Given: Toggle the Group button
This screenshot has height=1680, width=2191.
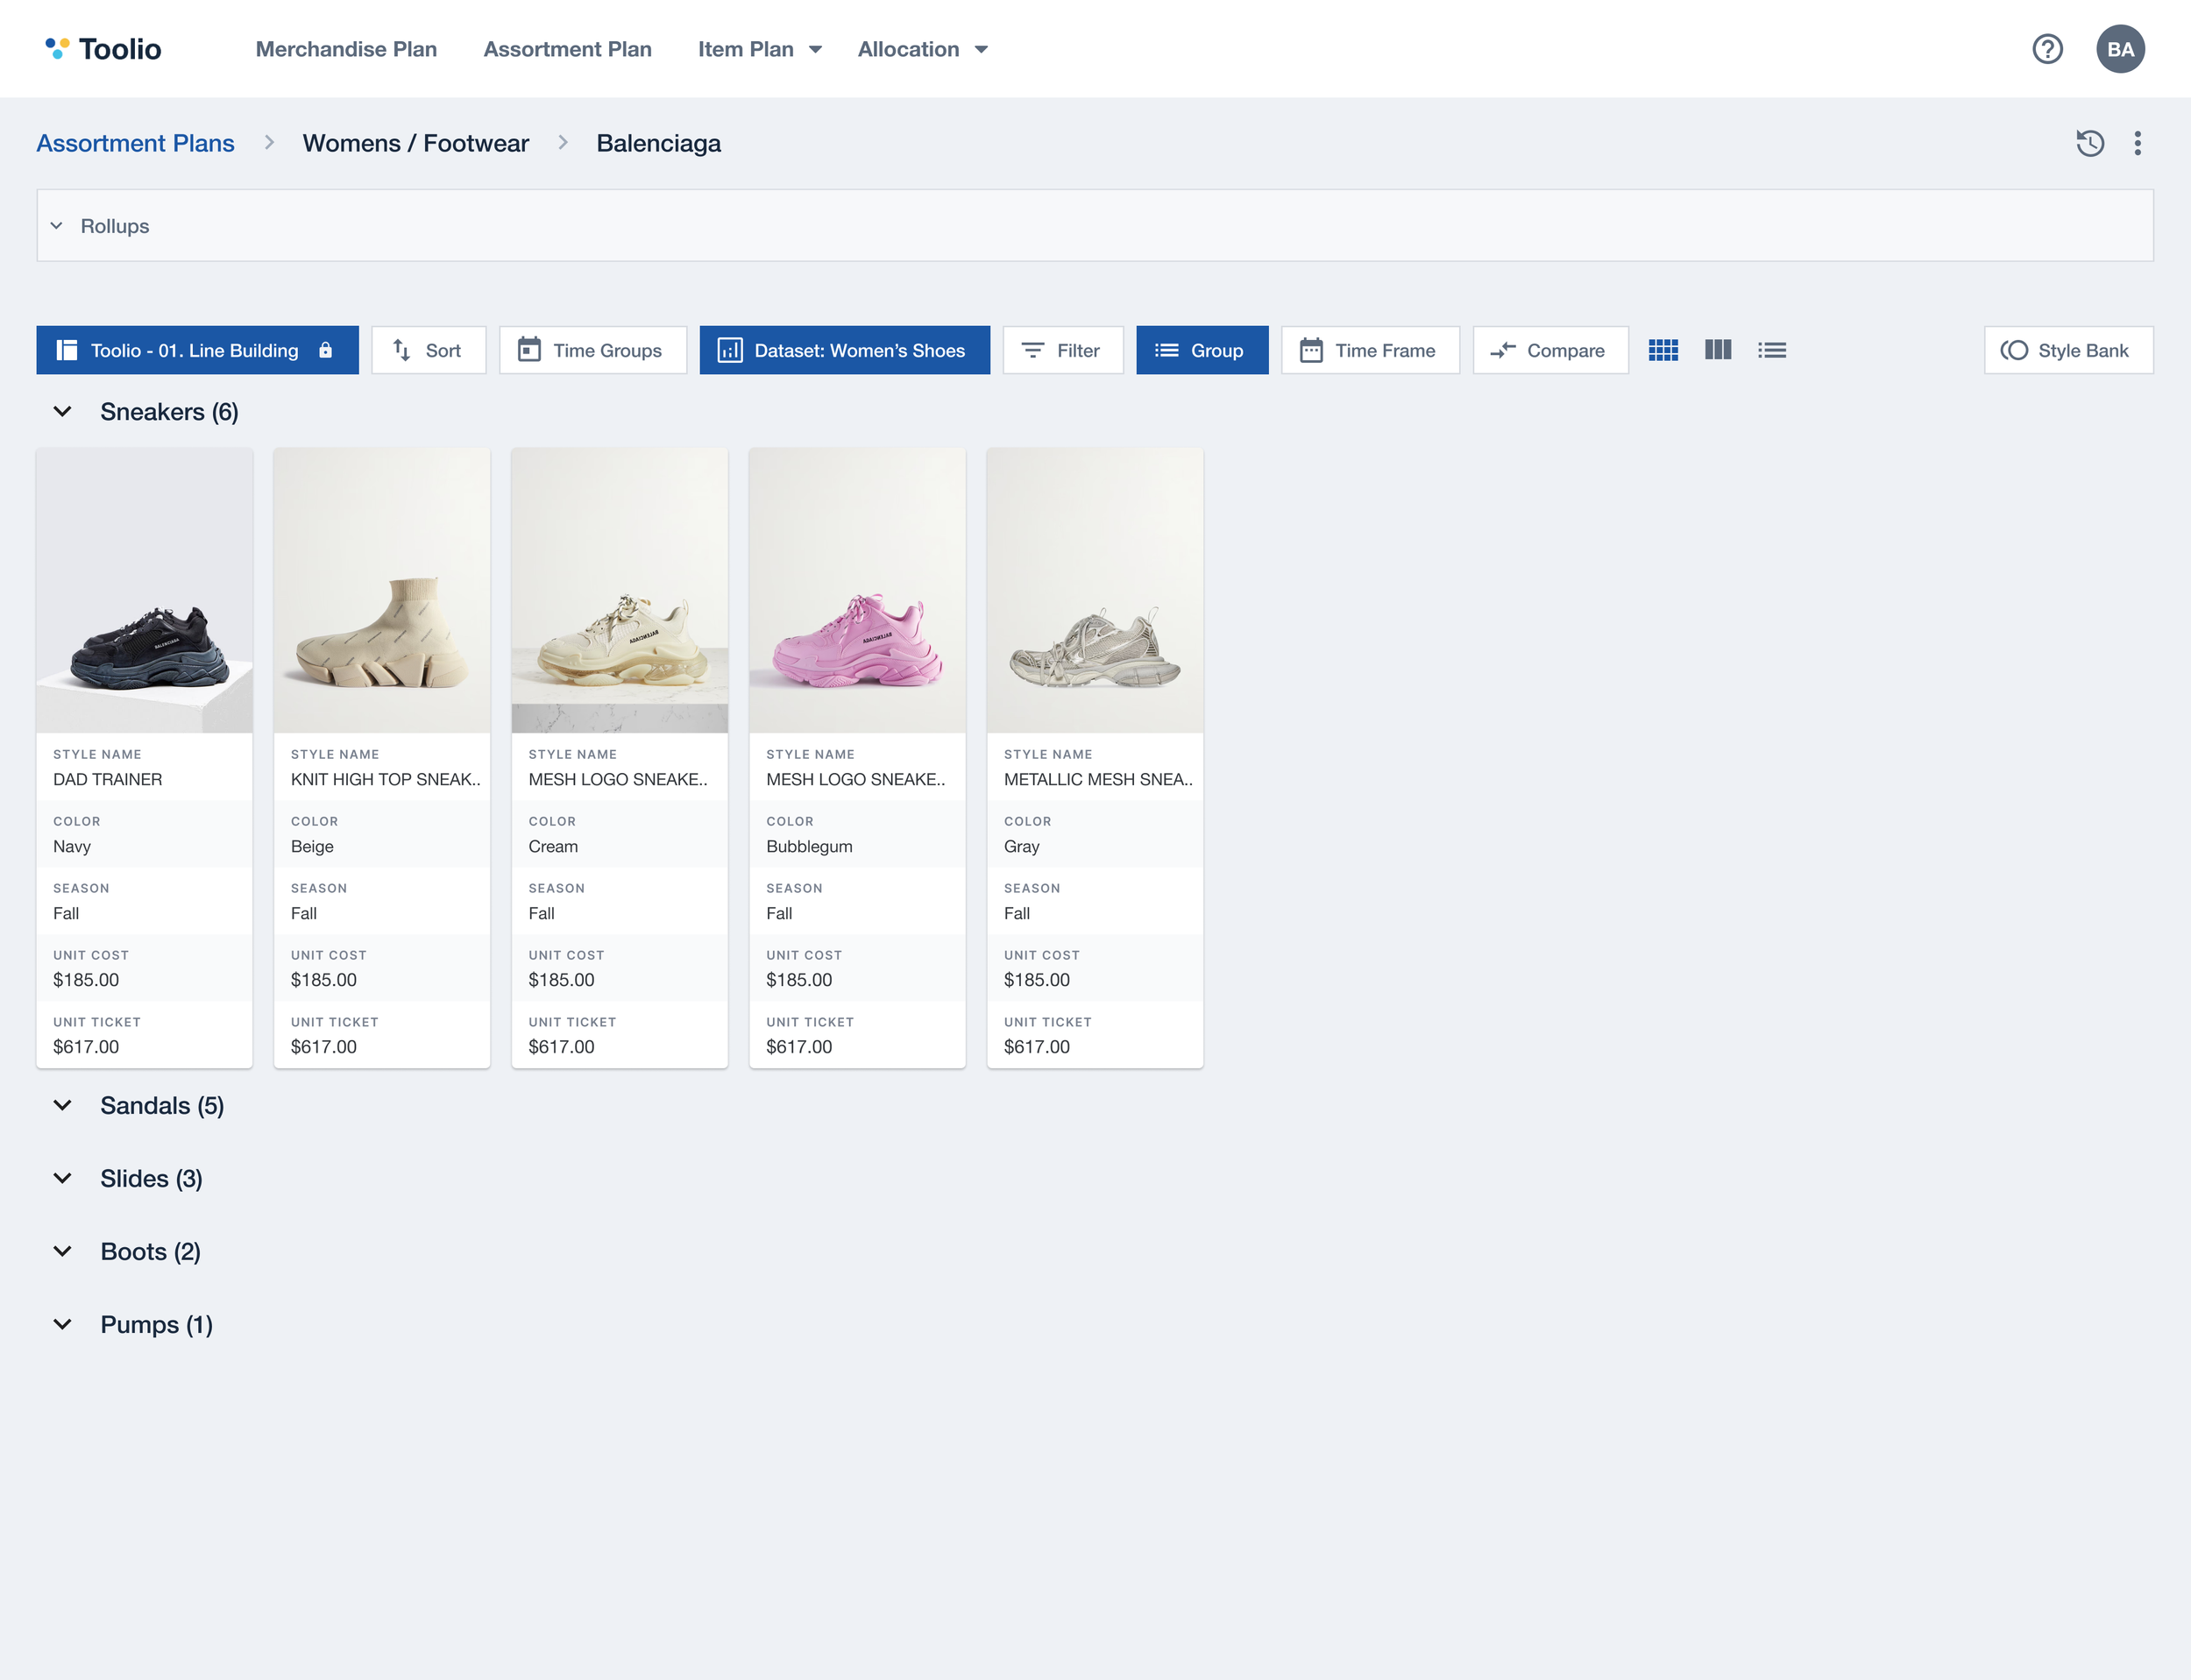Looking at the screenshot, I should 1201,350.
